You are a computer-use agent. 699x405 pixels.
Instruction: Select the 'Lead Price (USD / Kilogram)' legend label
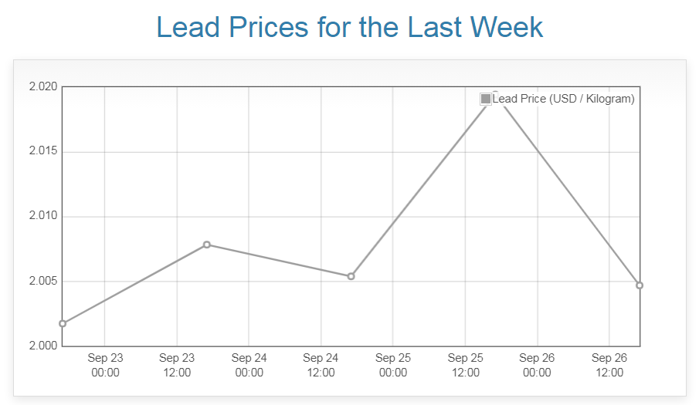click(x=563, y=99)
